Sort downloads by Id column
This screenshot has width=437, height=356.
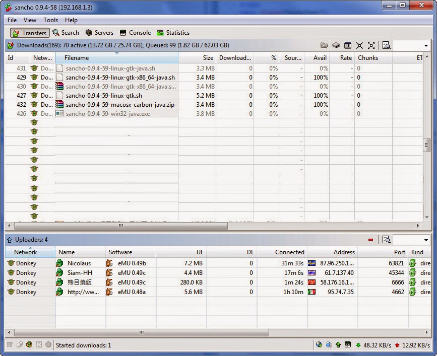click(x=17, y=57)
